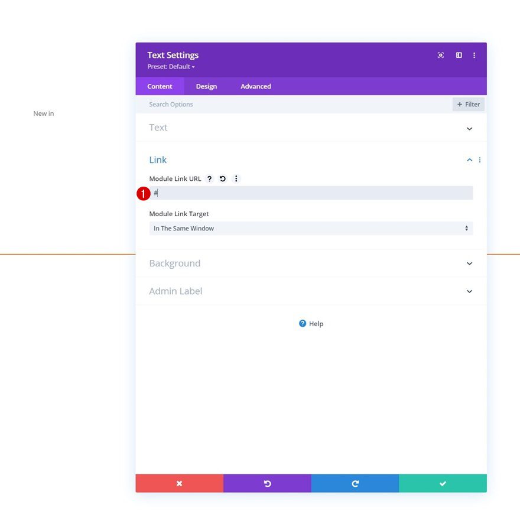Switch to the Design tab
This screenshot has height=521, width=520.
206,86
